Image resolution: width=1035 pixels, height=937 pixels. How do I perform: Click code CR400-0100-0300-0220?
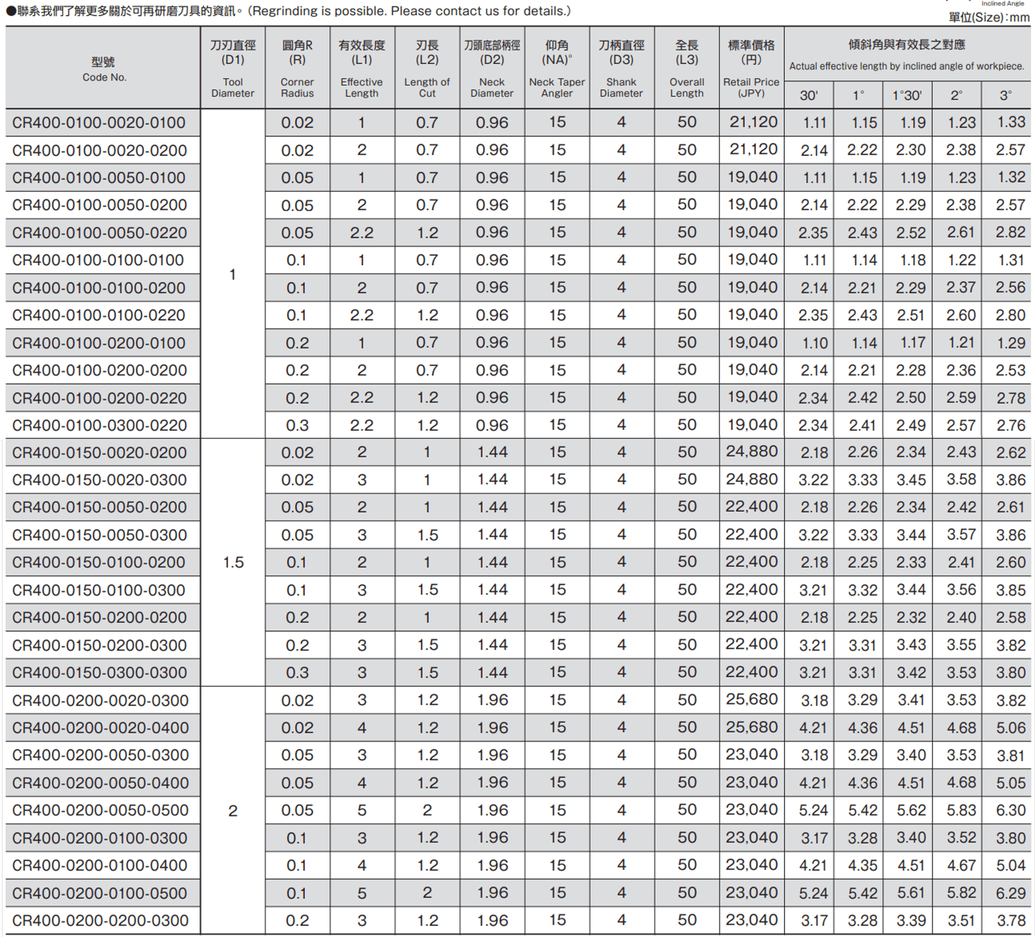coord(99,425)
